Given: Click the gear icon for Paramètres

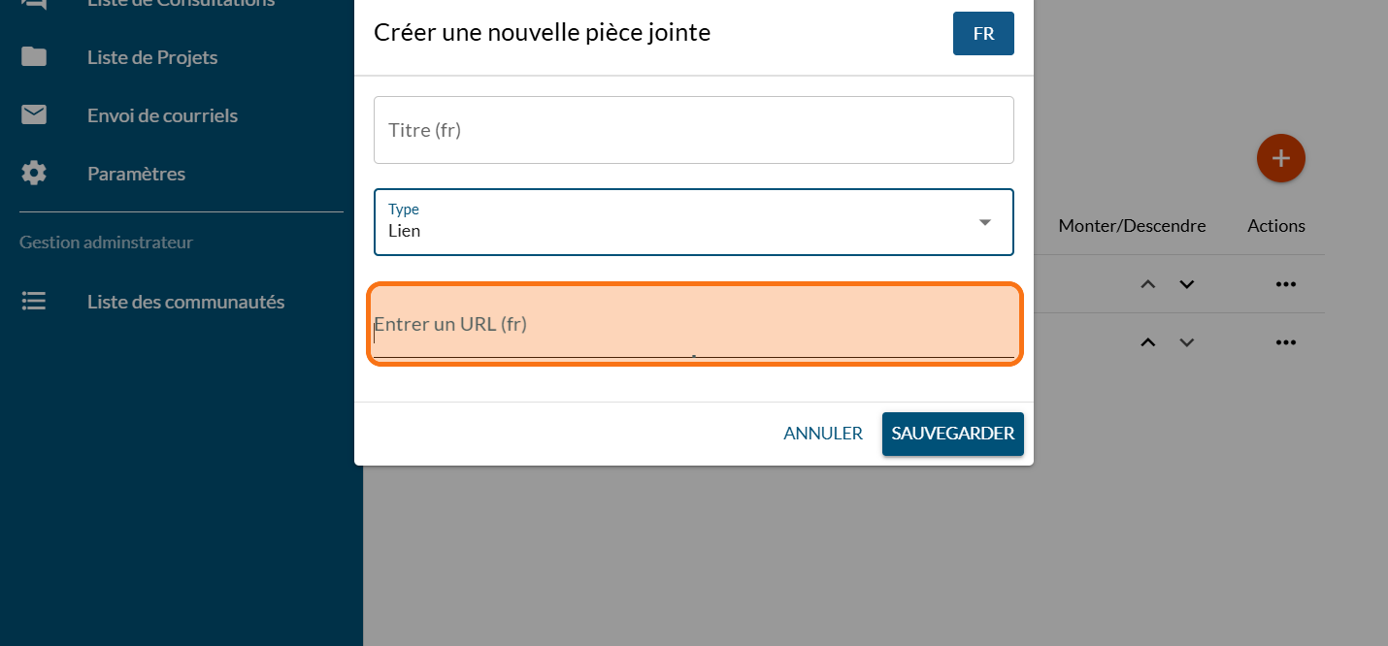Looking at the screenshot, I should [x=34, y=174].
